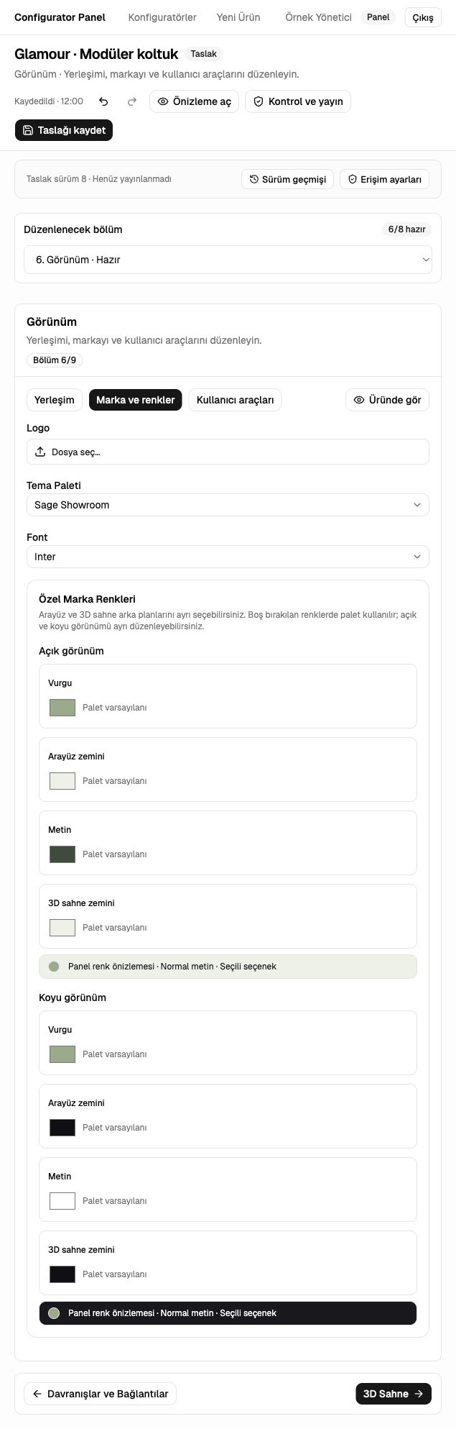Click the Configurator Panel brand title
Image resolution: width=456 pixels, height=1429 pixels.
tap(60, 17)
